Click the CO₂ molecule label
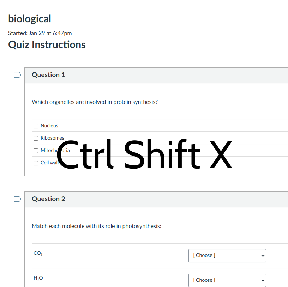 [x=38, y=253]
